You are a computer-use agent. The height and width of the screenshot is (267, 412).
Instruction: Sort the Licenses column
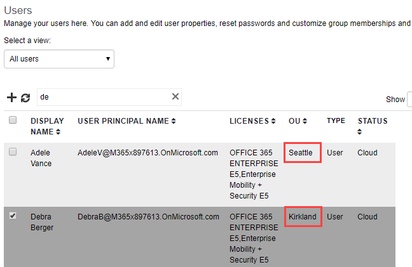[273, 121]
